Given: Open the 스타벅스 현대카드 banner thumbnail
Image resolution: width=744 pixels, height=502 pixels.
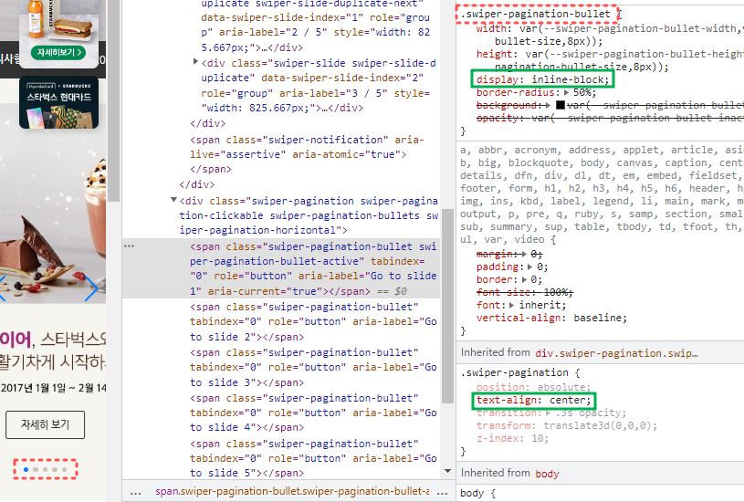Looking at the screenshot, I should point(58,102).
